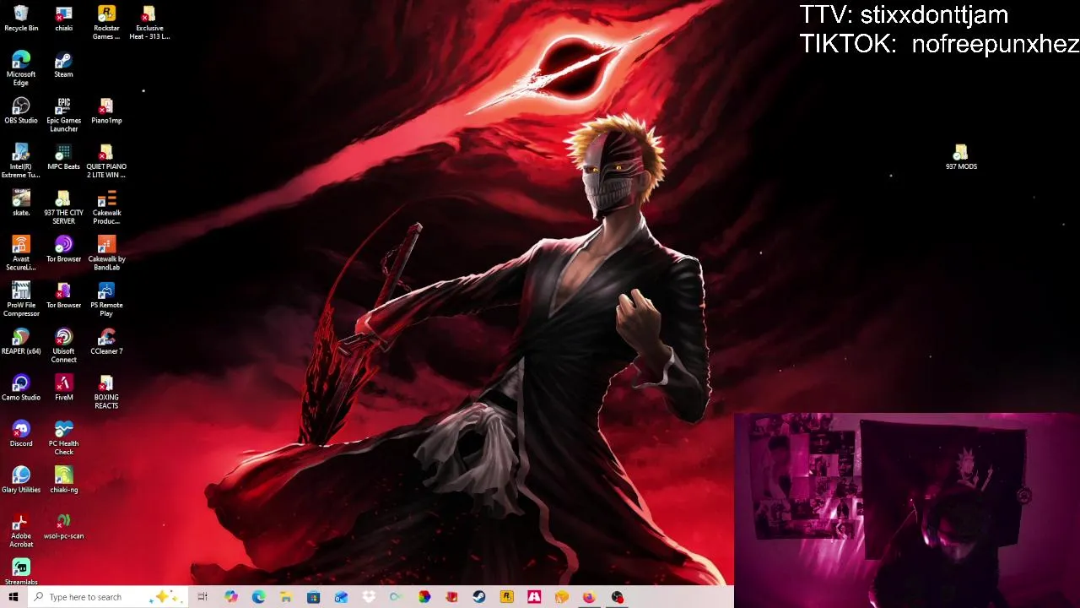1080x608 pixels.
Task: Select the PS Remote Play shortcut
Action: click(x=106, y=300)
